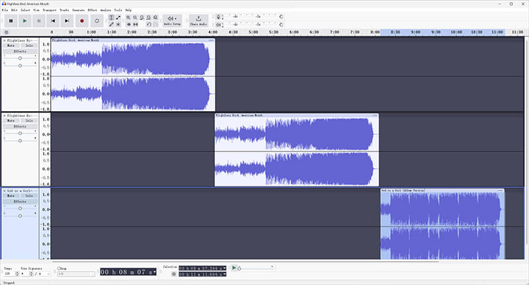Open the snap-to value dropdown
Image resolution: width=529 pixels, height=285 pixels.
coord(76,274)
